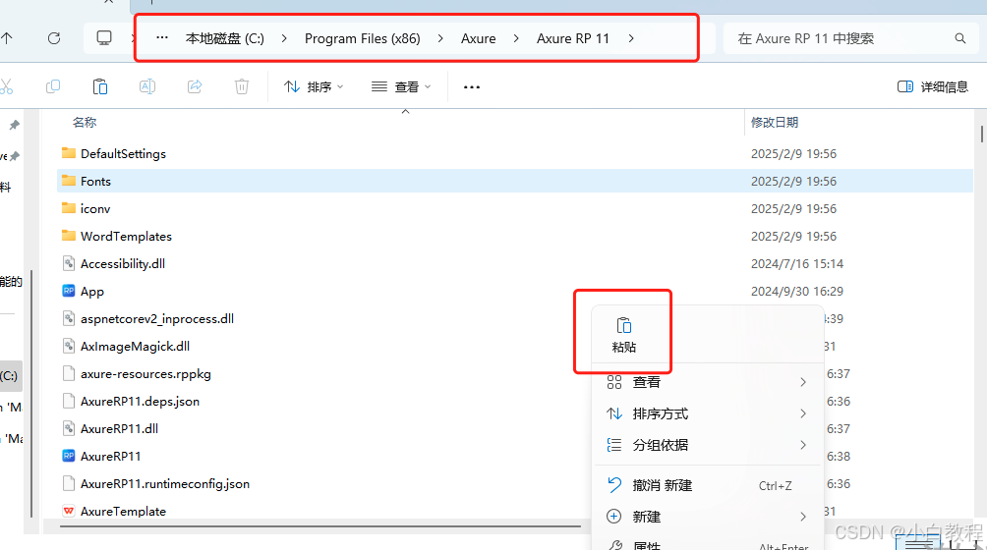Open the 查看 view dropdown in toolbar

click(x=401, y=86)
